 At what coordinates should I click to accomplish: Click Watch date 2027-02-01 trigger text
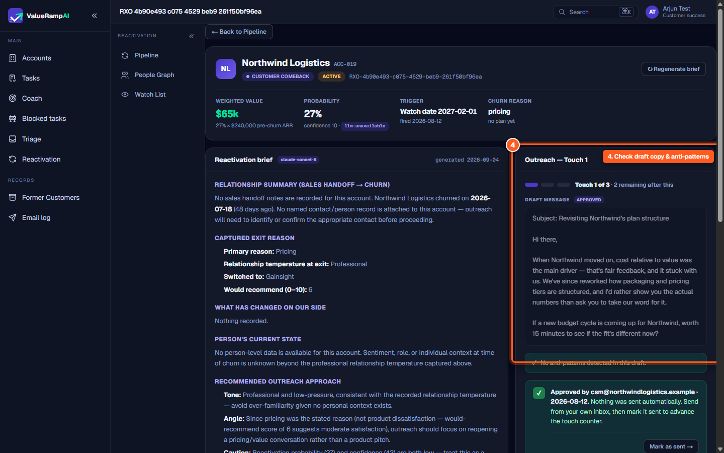coord(438,111)
